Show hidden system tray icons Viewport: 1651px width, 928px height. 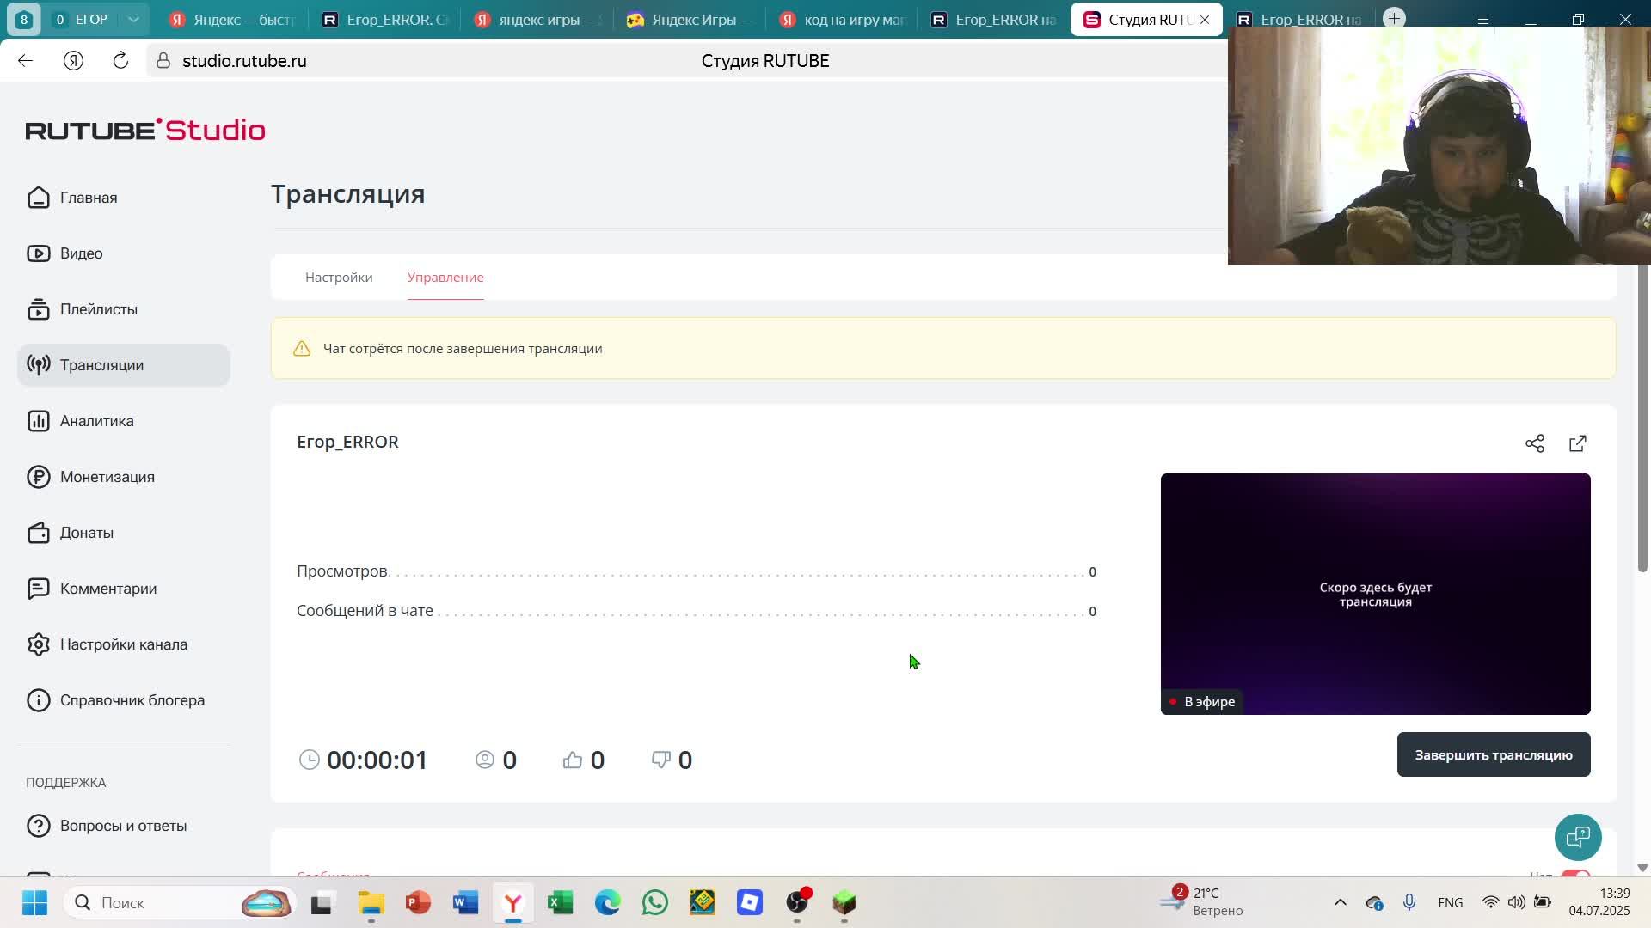[x=1340, y=902]
